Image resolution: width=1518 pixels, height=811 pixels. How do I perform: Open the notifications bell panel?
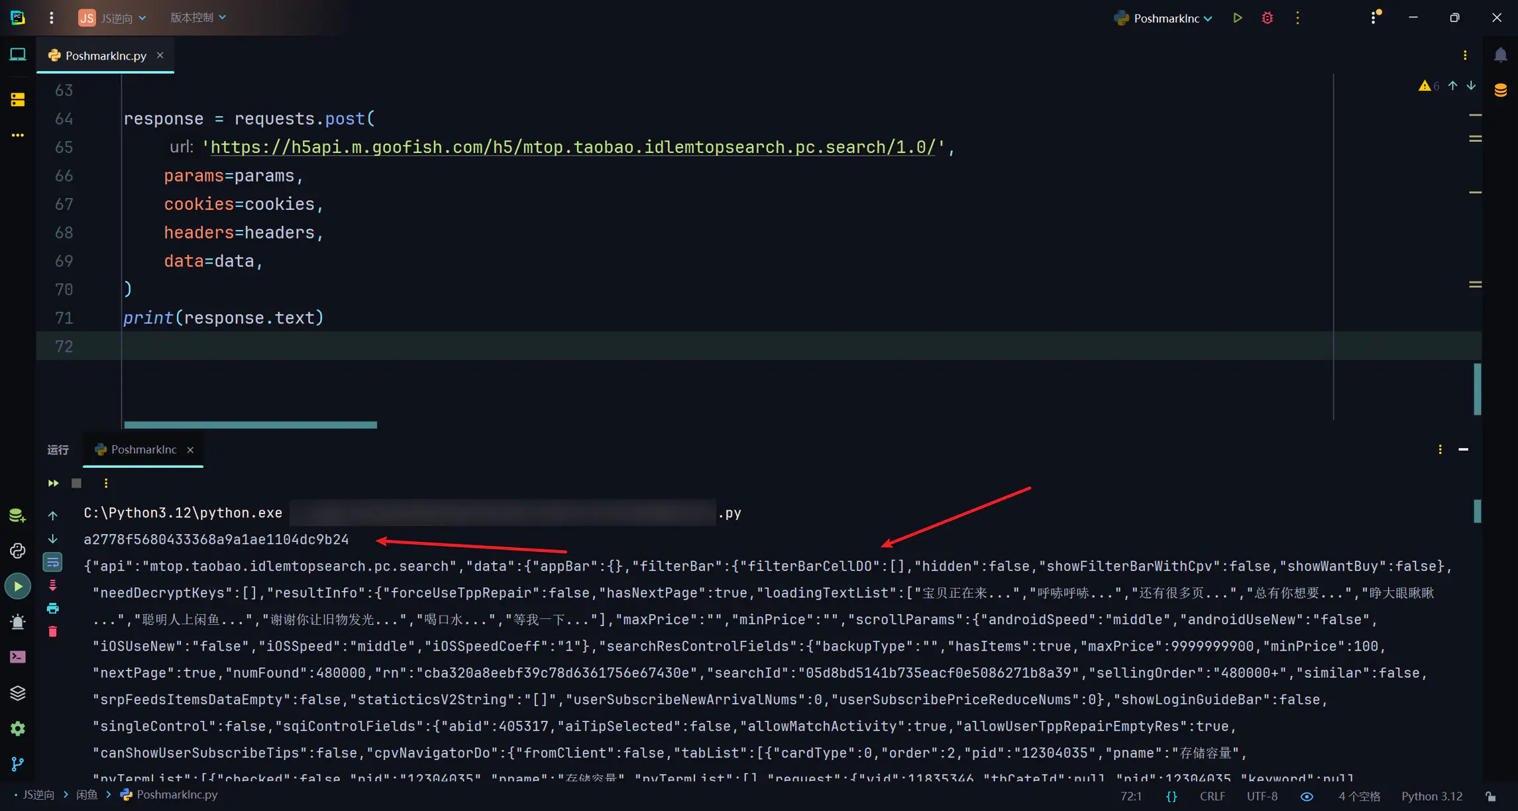click(x=1500, y=55)
